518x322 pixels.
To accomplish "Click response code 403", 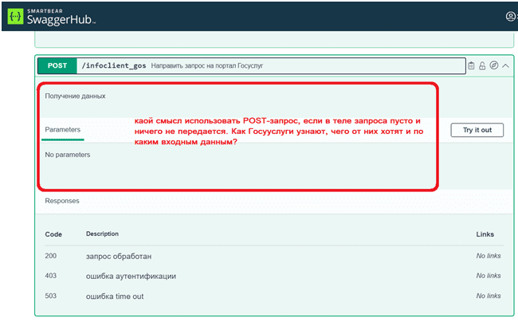I will coord(51,276).
